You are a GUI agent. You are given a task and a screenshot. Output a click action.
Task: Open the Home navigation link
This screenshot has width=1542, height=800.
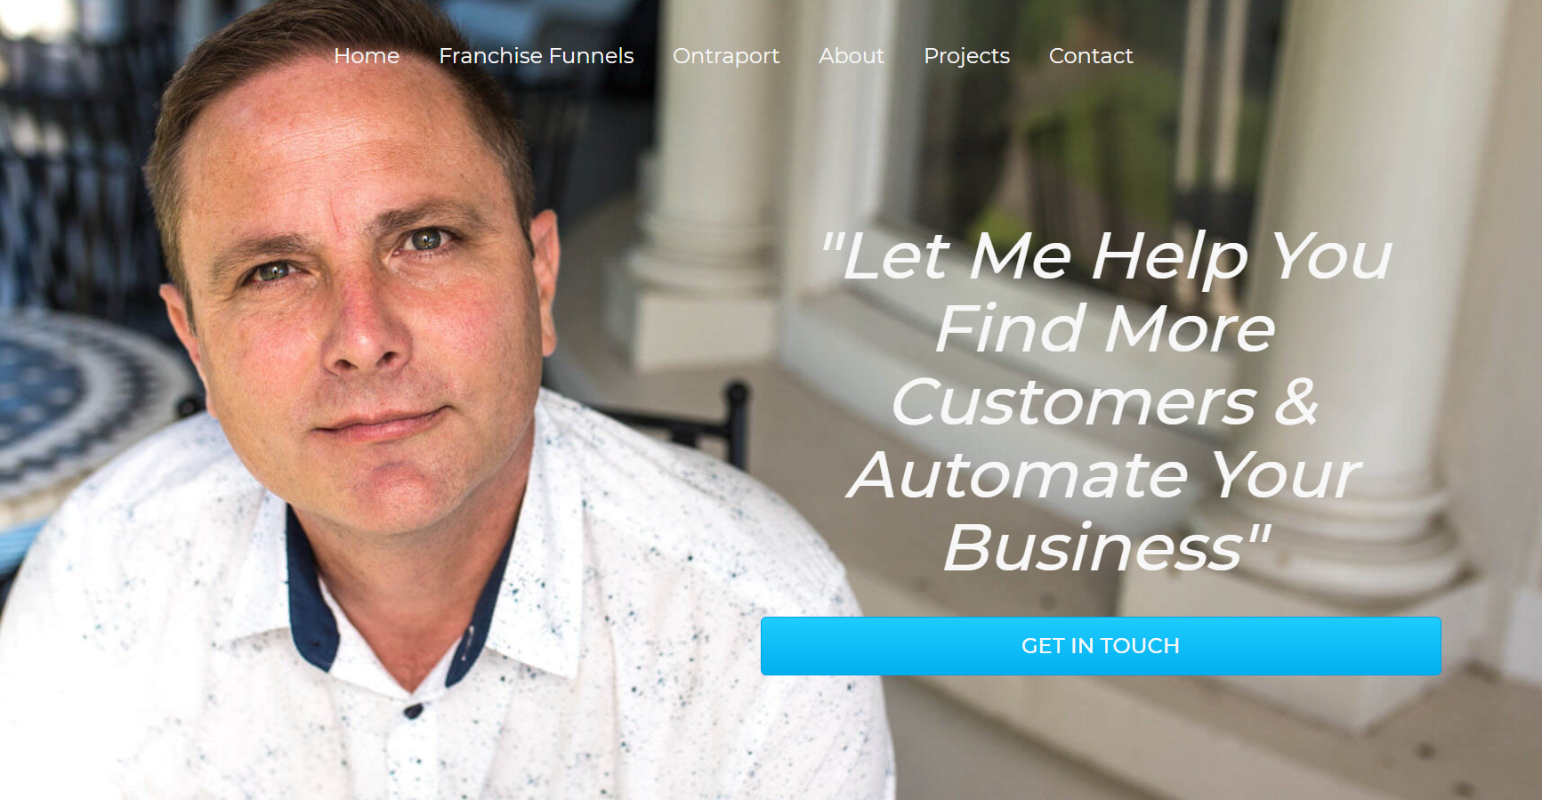click(x=367, y=56)
